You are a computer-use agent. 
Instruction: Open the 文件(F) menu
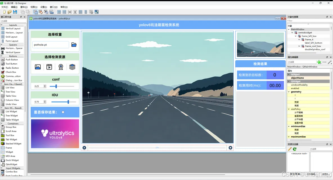pos(5,7)
